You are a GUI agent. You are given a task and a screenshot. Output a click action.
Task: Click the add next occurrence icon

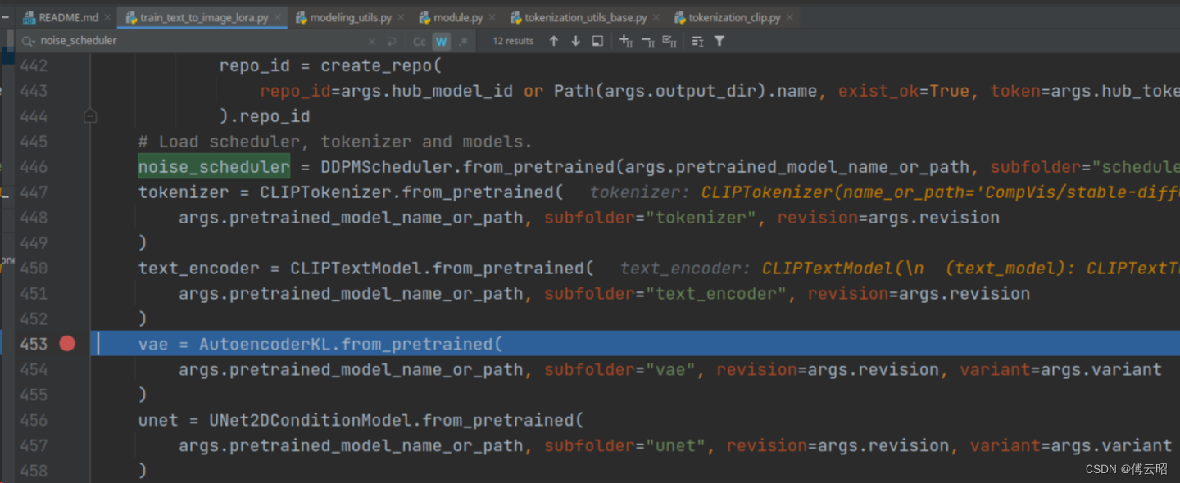[x=624, y=41]
